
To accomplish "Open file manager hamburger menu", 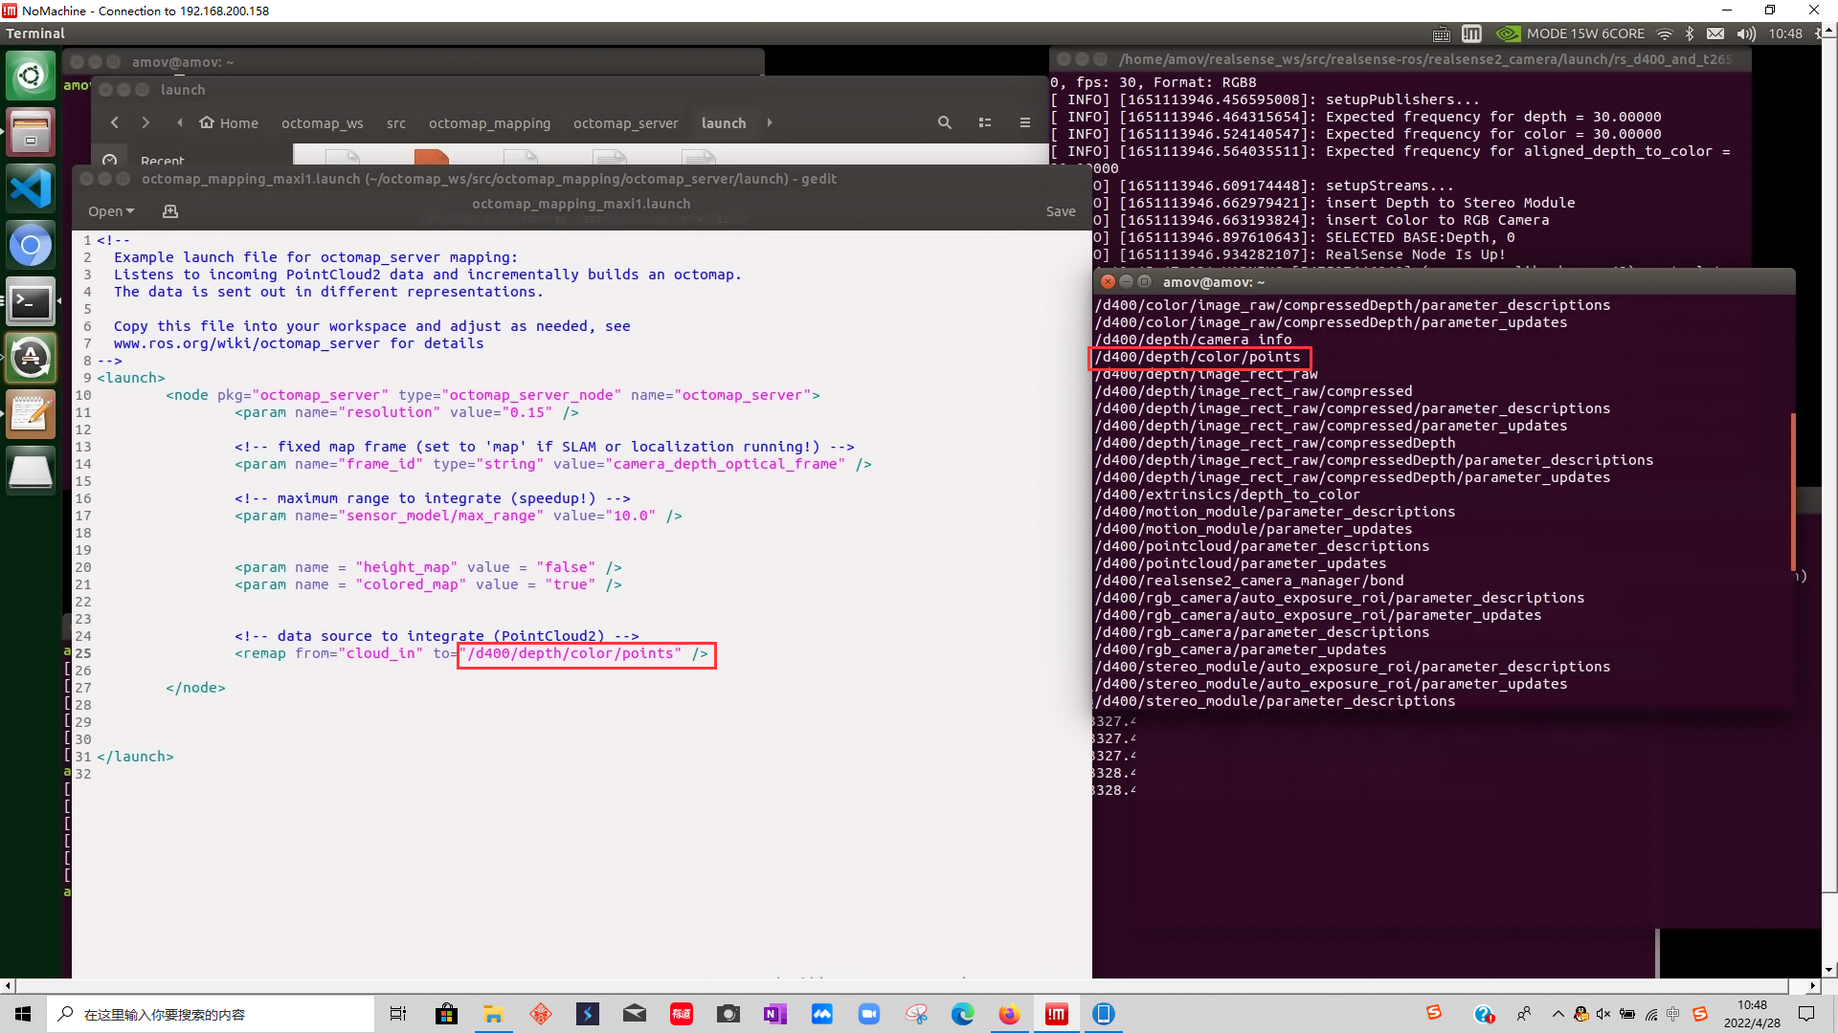I will point(1024,122).
